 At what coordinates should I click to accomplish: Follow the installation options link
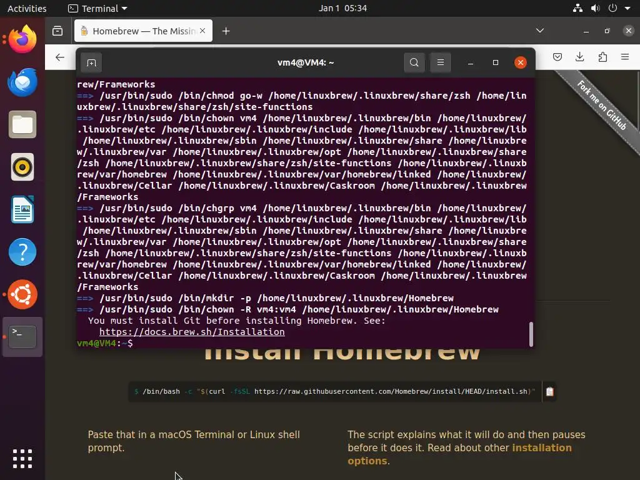click(459, 454)
